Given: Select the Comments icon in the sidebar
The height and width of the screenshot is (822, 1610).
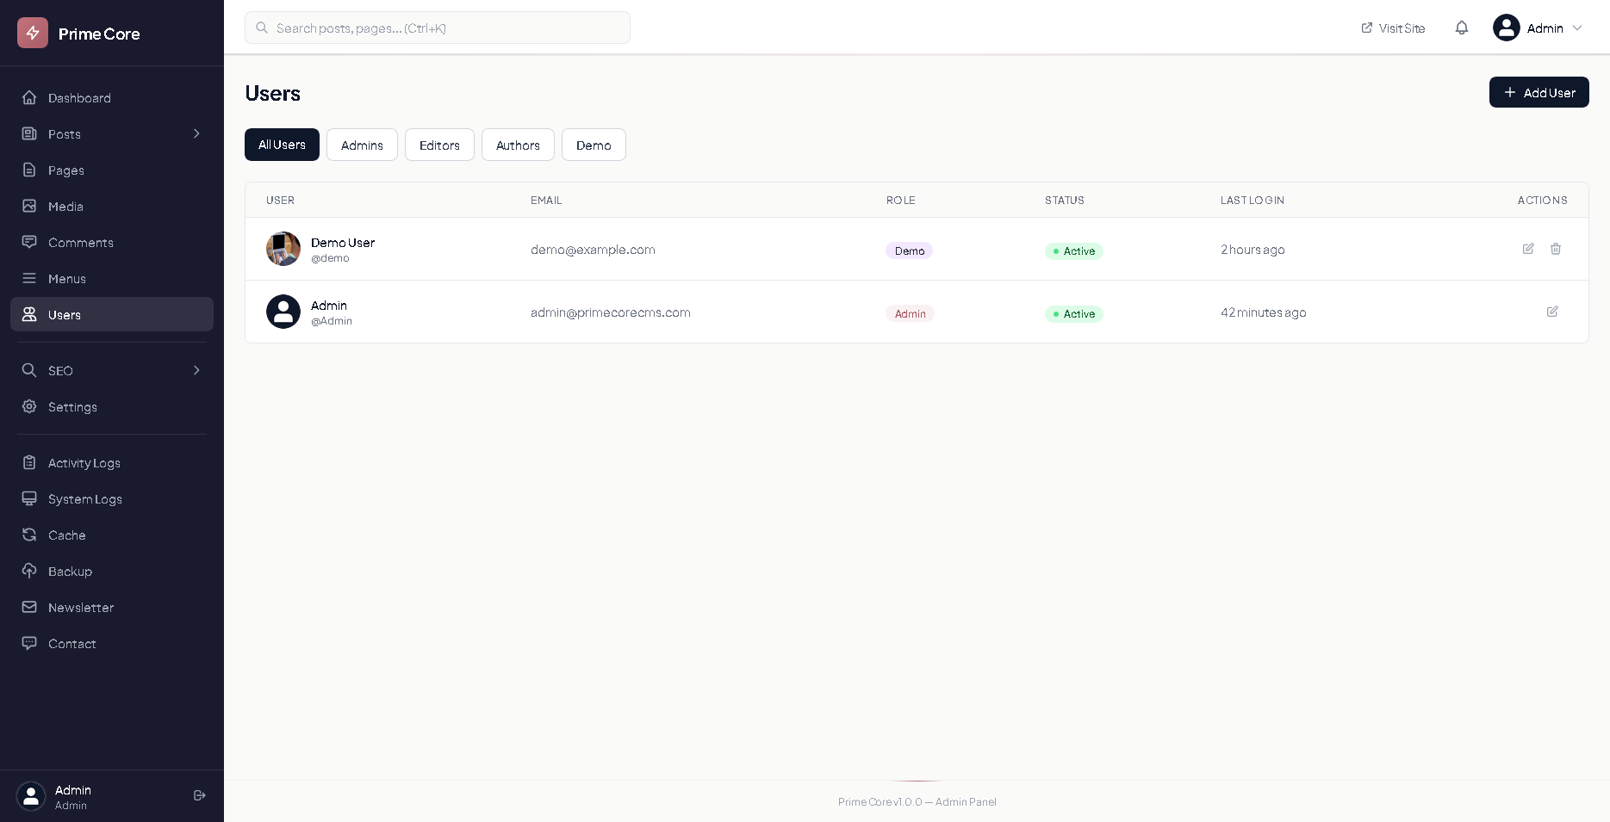Looking at the screenshot, I should coord(29,242).
